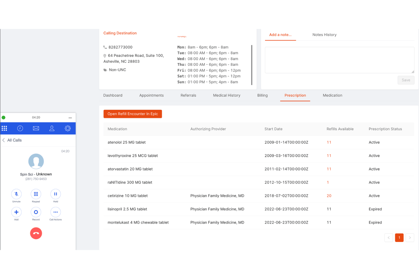Select atenolol 25 MG tablet row
The height and width of the screenshot is (279, 419).
coord(259,142)
